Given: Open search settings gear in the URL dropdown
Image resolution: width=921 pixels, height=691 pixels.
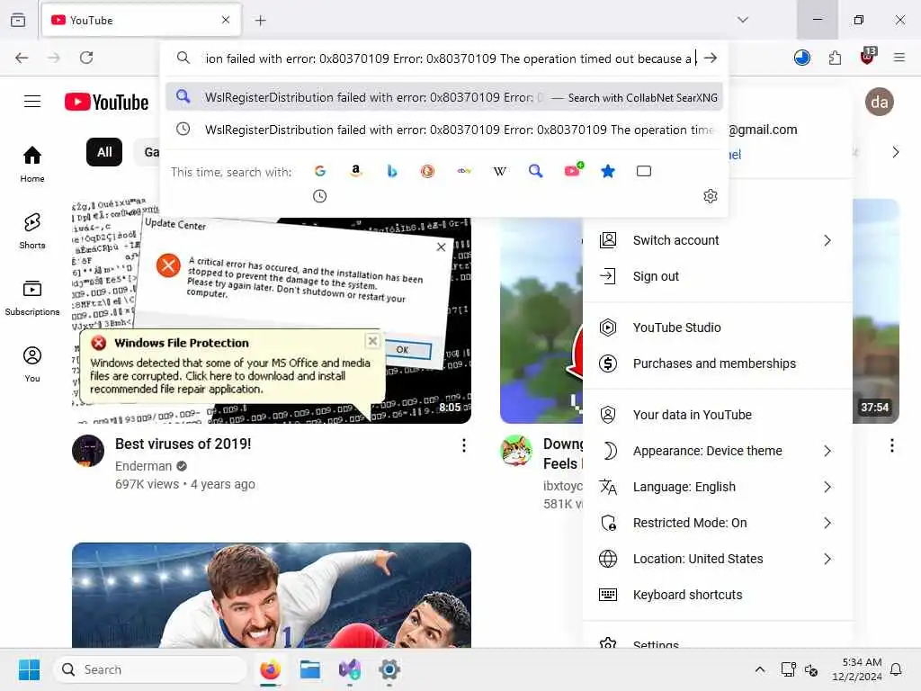Looking at the screenshot, I should 711,196.
